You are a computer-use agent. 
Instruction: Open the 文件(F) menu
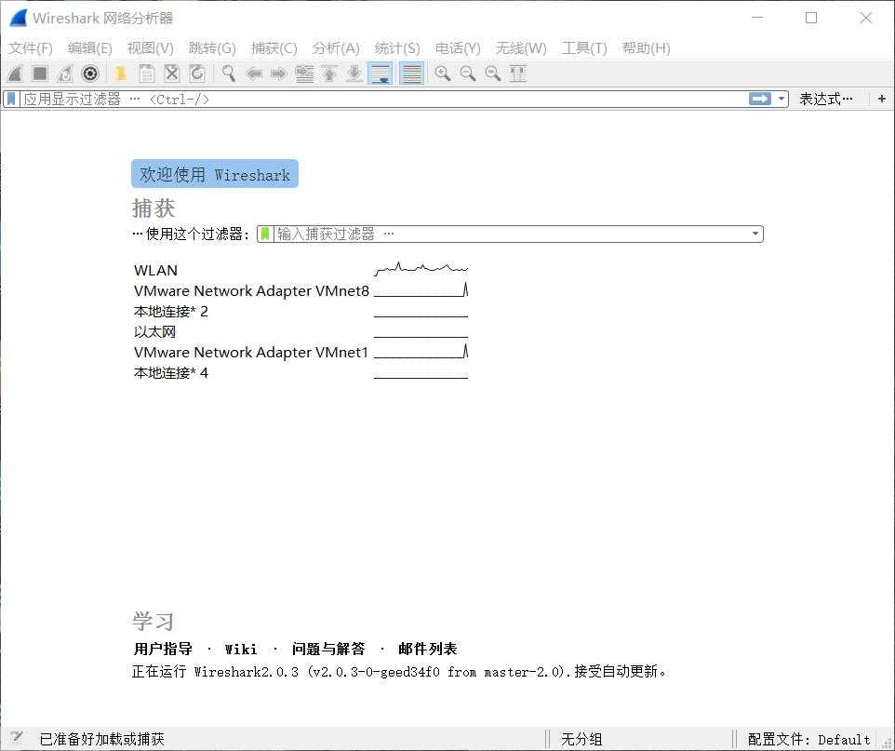[31, 48]
